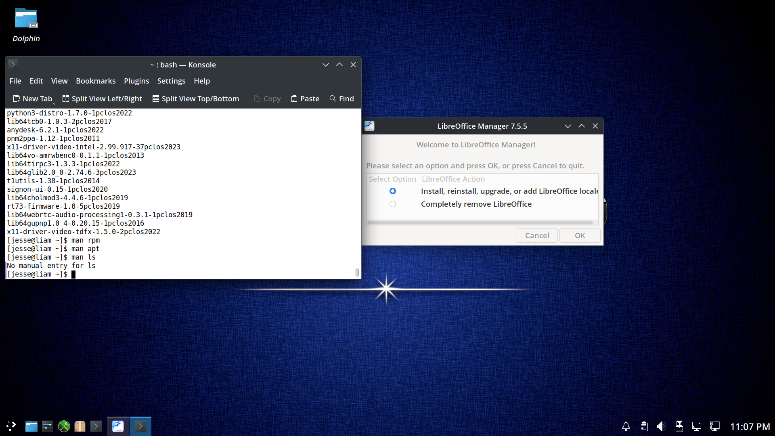
Task: Close the LibreOffice Manager dialog
Action: (595, 126)
